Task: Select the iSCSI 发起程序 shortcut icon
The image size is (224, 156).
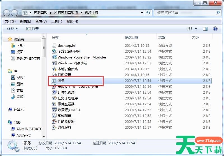Action: 54,52
